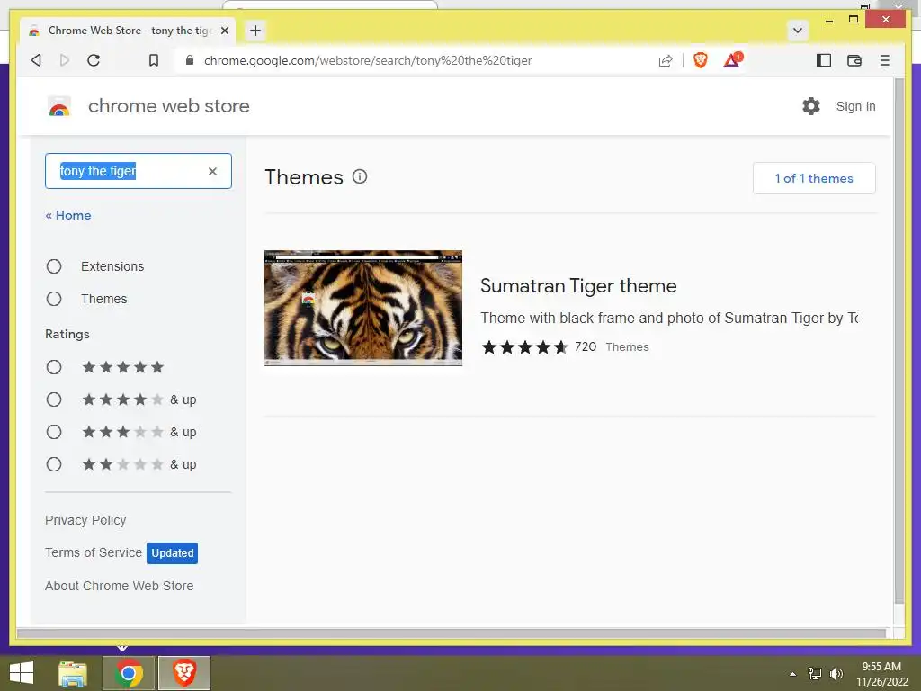Click the theme description text

669,318
